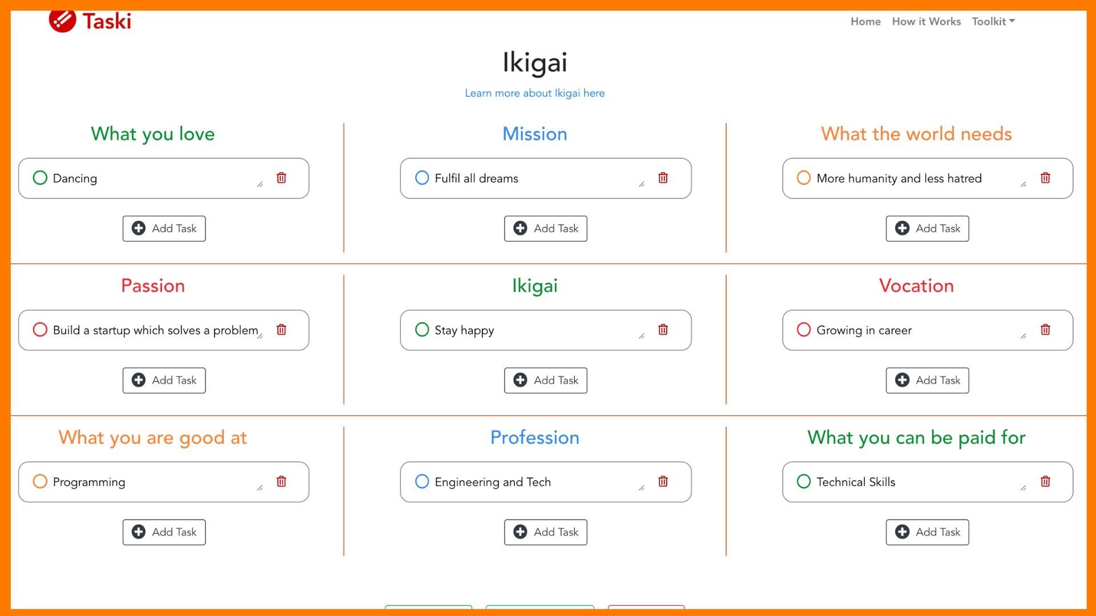1096x616 pixels.
Task: Mark Dancing task as complete
Action: coord(40,178)
